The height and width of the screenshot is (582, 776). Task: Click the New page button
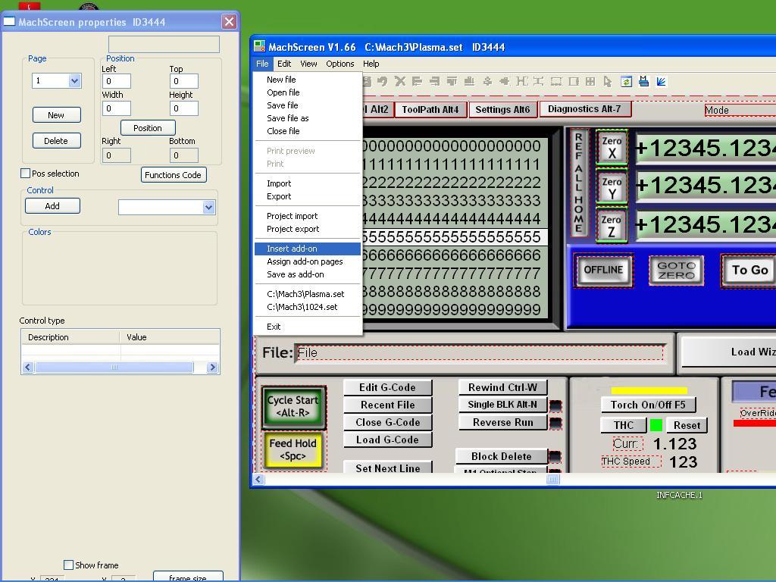(56, 115)
